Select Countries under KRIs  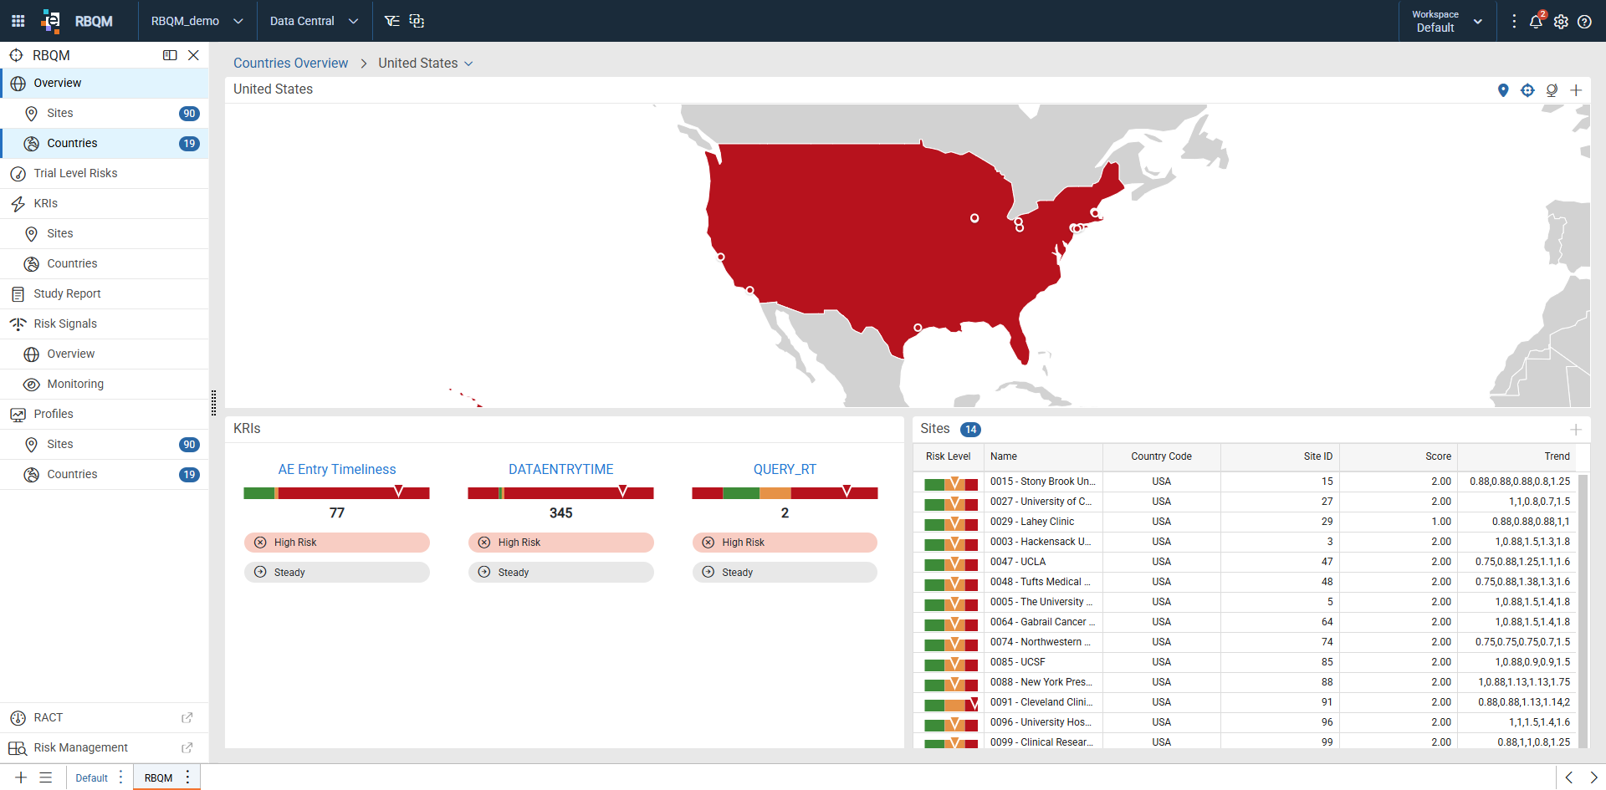(105, 264)
